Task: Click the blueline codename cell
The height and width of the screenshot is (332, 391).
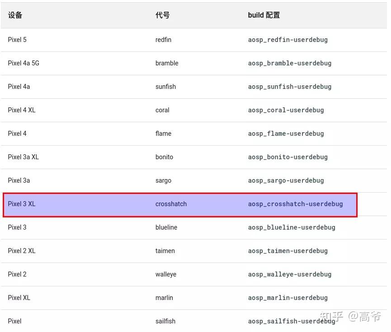Action: 166,227
